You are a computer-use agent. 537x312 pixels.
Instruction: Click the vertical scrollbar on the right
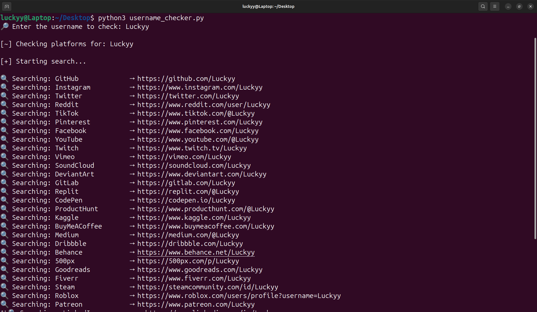coord(535,138)
